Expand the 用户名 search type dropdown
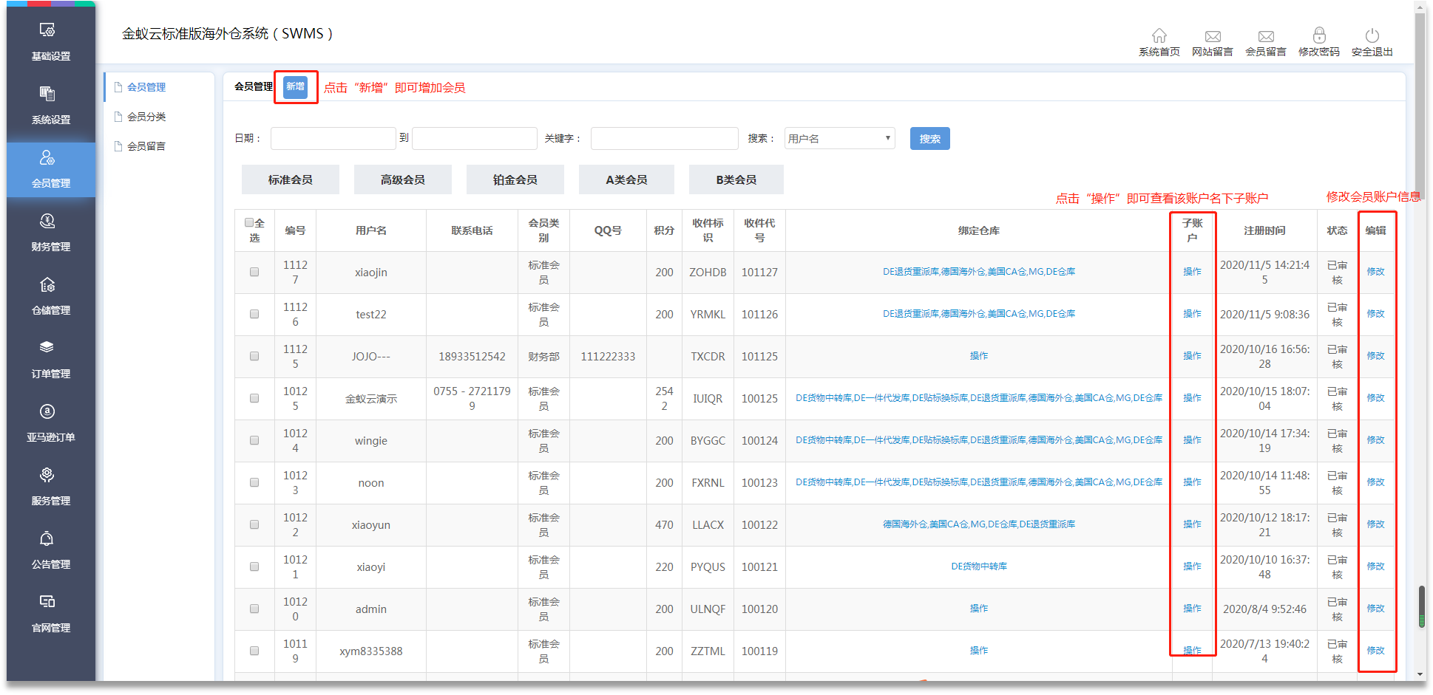This screenshot has width=1433, height=695. 839,139
